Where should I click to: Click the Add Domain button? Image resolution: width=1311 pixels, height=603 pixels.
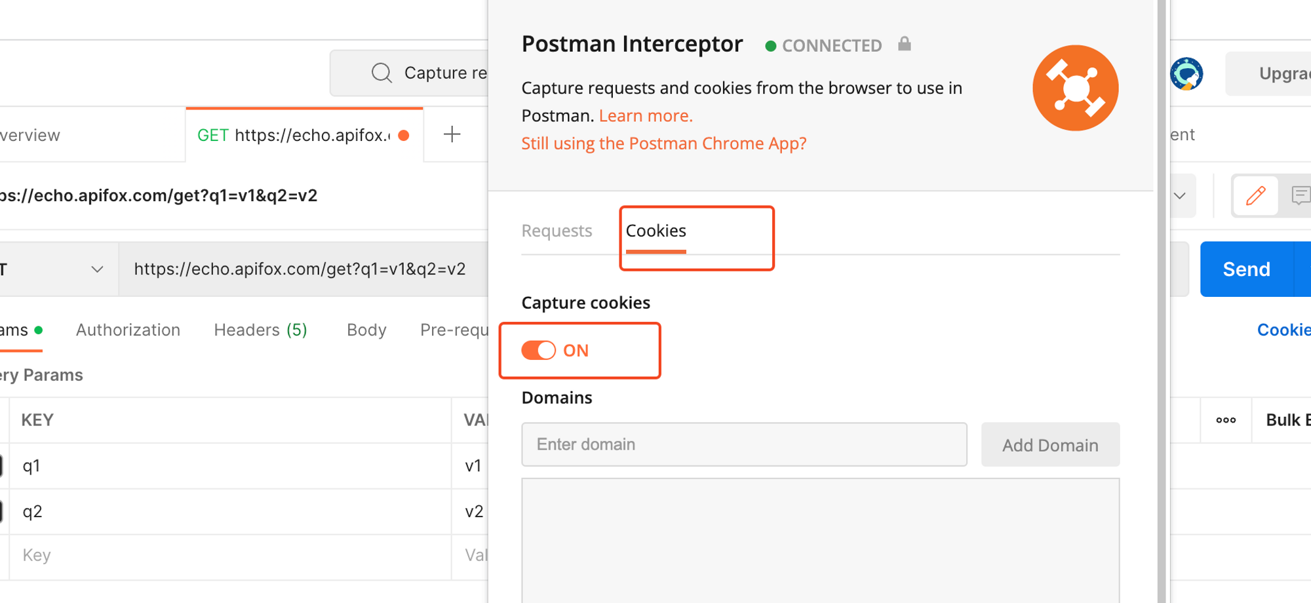pos(1050,444)
